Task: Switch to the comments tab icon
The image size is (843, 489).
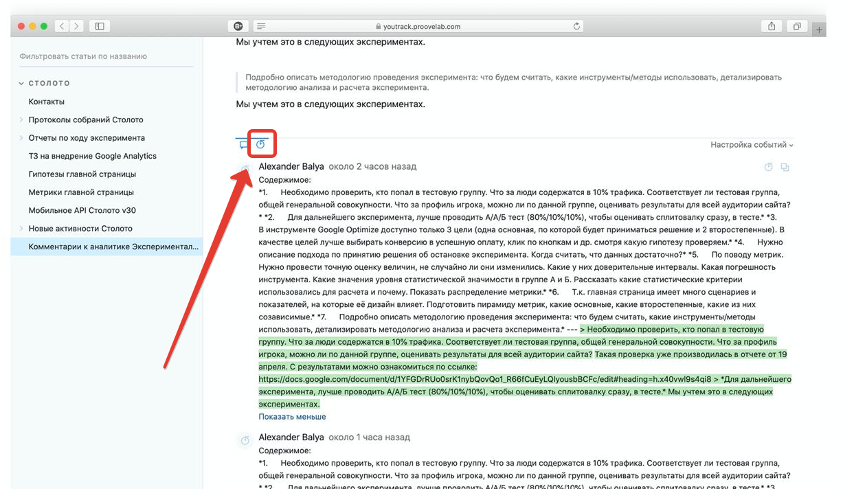Action: pos(243,145)
